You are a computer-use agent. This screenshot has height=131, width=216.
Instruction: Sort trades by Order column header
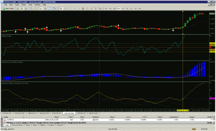[x=13, y=117]
